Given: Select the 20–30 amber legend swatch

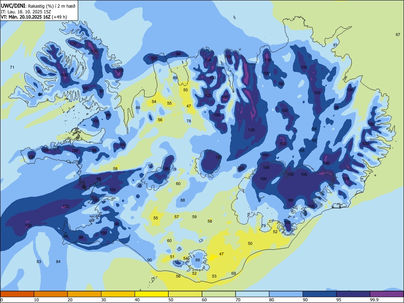Looking at the screenshot, I should point(84,294).
